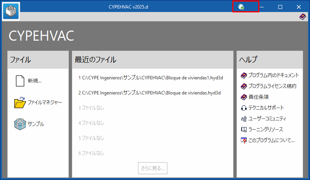The height and width of the screenshot is (180, 310).
Task: Click the headset icon for テクニカルサポート
Action: click(x=244, y=108)
